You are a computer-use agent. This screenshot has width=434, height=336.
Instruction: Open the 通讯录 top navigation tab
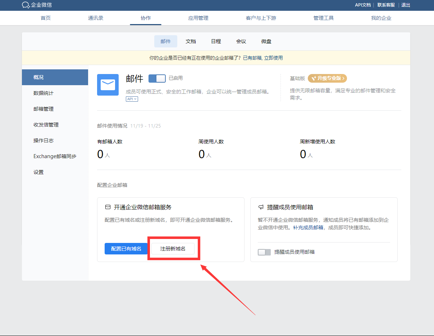96,18
